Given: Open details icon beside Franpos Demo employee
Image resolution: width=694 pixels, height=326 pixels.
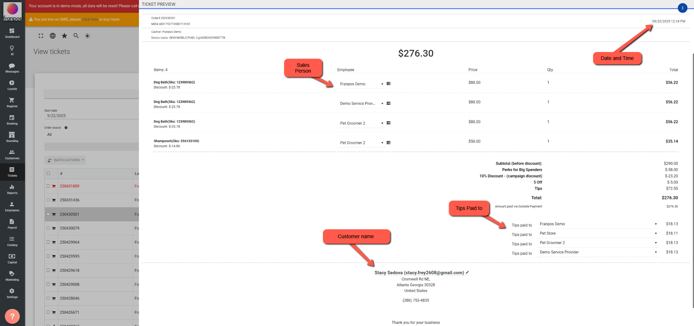Looking at the screenshot, I should click(x=389, y=84).
